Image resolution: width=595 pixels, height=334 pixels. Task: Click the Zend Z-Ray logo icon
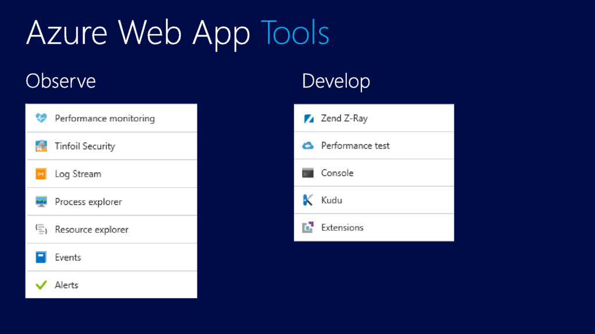[x=309, y=118]
